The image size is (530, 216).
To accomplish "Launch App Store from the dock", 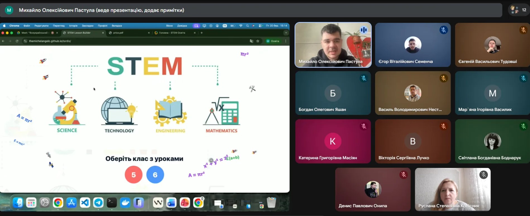I will 71,203.
